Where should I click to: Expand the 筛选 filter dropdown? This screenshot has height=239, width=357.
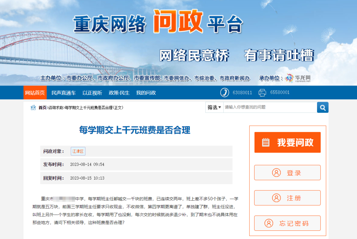pyautogui.click(x=214, y=107)
